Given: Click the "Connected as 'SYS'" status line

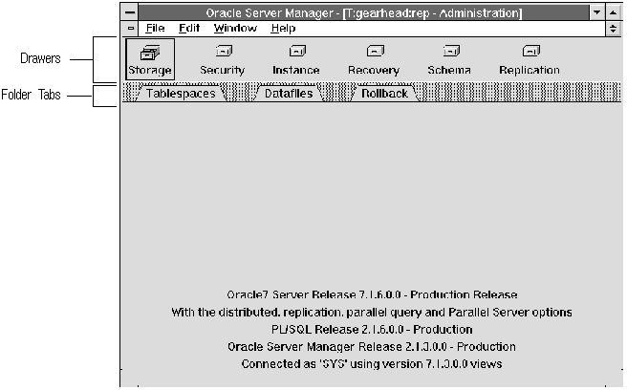Looking at the screenshot, I should [x=372, y=364].
